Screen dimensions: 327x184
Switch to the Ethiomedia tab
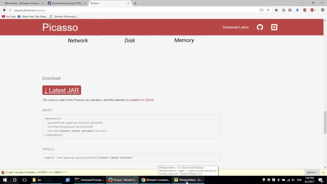22,3
